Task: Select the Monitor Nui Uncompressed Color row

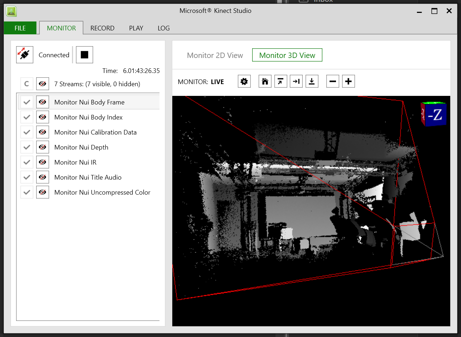Action: pyautogui.click(x=89, y=192)
